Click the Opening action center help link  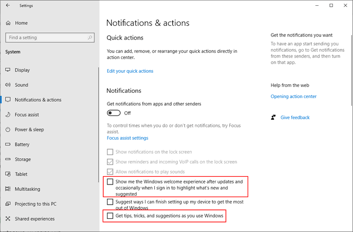293,96
